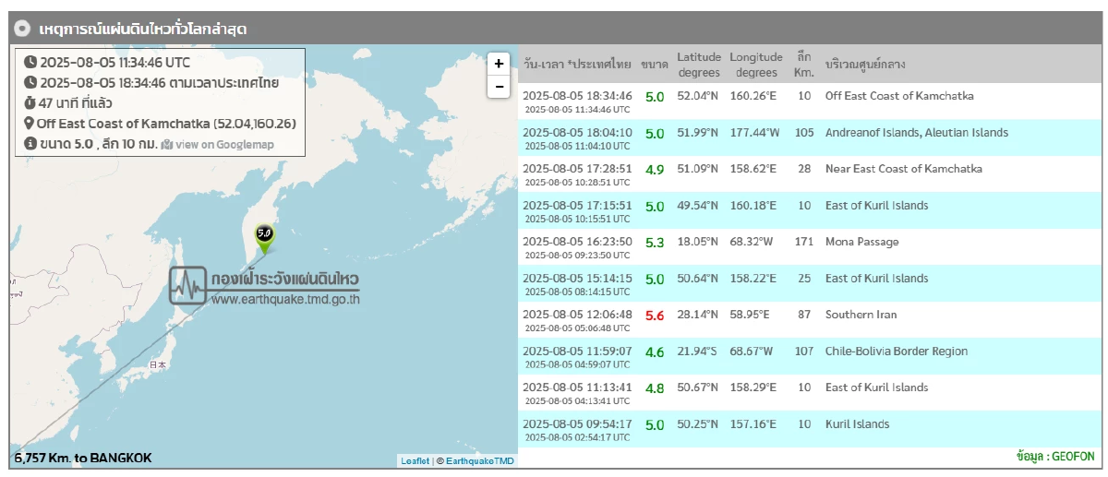This screenshot has width=1108, height=477.
Task: Click the East of Kuril Islands 11:13:41 row
Action: (x=811, y=393)
